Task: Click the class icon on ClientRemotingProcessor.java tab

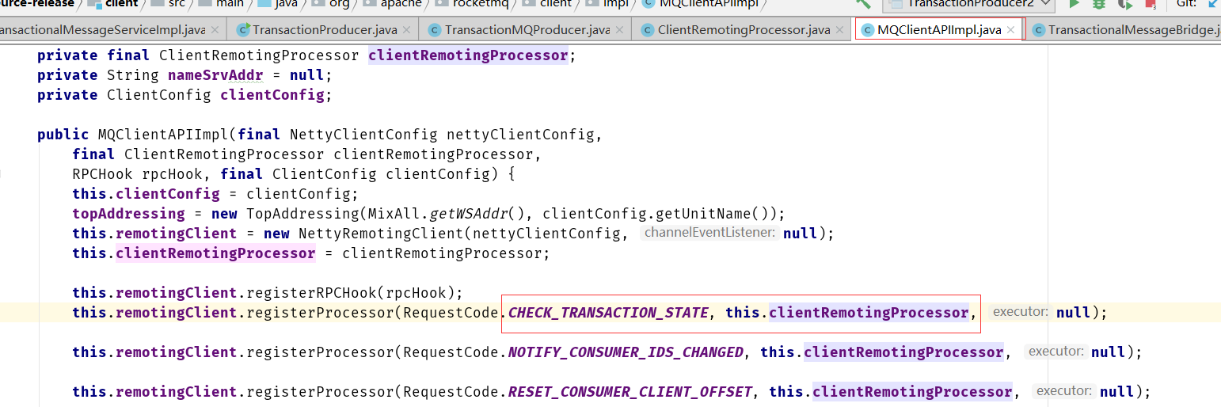Action: pos(648,30)
